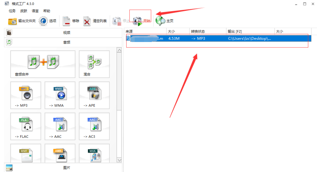Open the 皮肤 skin menu

pyautogui.click(x=24, y=11)
